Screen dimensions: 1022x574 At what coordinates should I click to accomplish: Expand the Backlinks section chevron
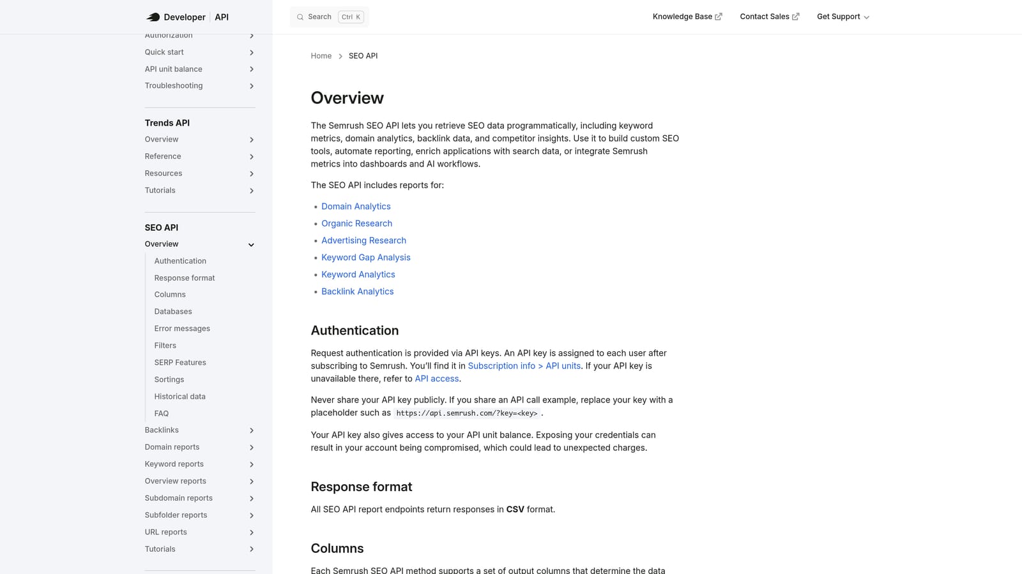tap(252, 430)
